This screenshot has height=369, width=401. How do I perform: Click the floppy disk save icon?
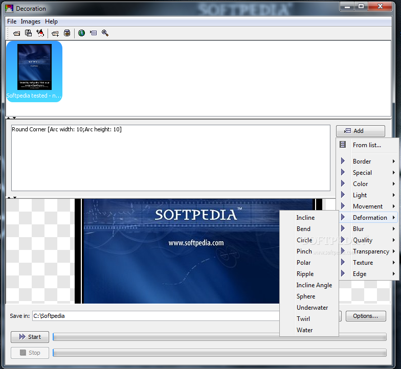[29, 33]
